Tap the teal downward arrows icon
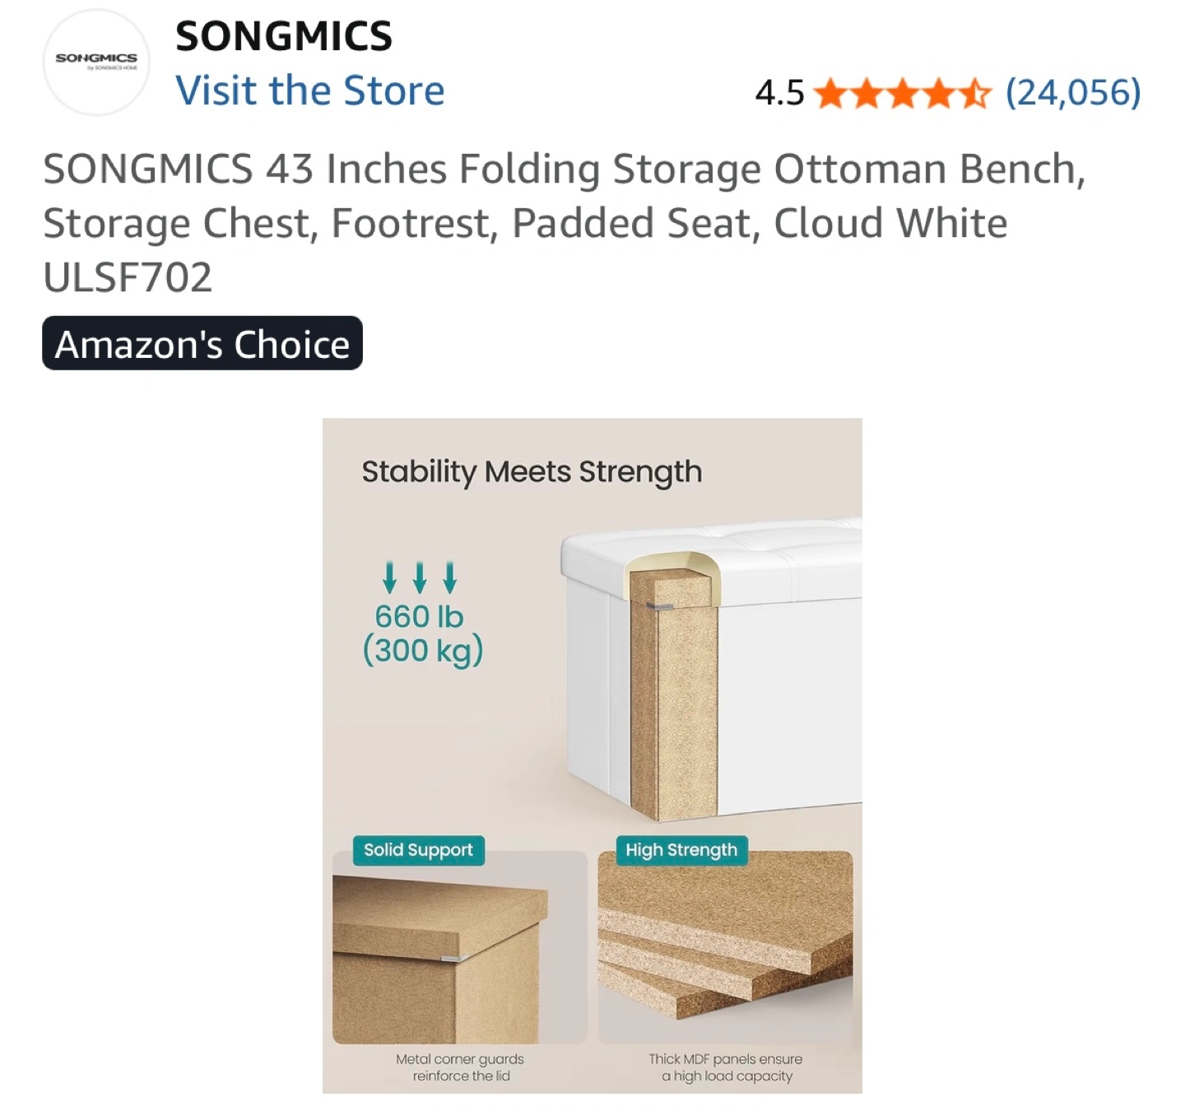The width and height of the screenshot is (1185, 1120). coord(420,578)
